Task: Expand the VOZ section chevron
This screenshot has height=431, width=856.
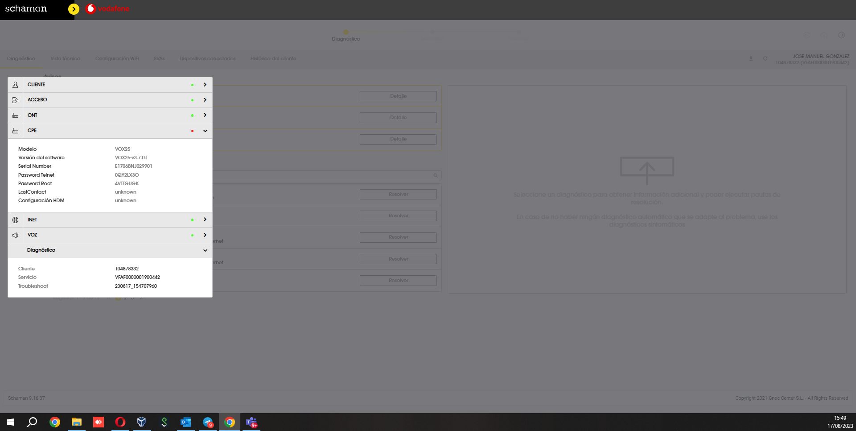Action: tap(205, 235)
